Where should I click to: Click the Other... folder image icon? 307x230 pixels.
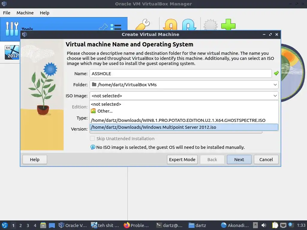[x=94, y=111]
